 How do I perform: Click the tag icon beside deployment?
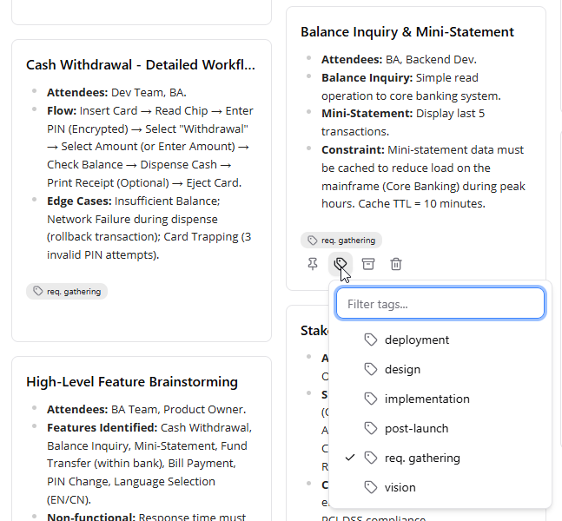click(371, 340)
